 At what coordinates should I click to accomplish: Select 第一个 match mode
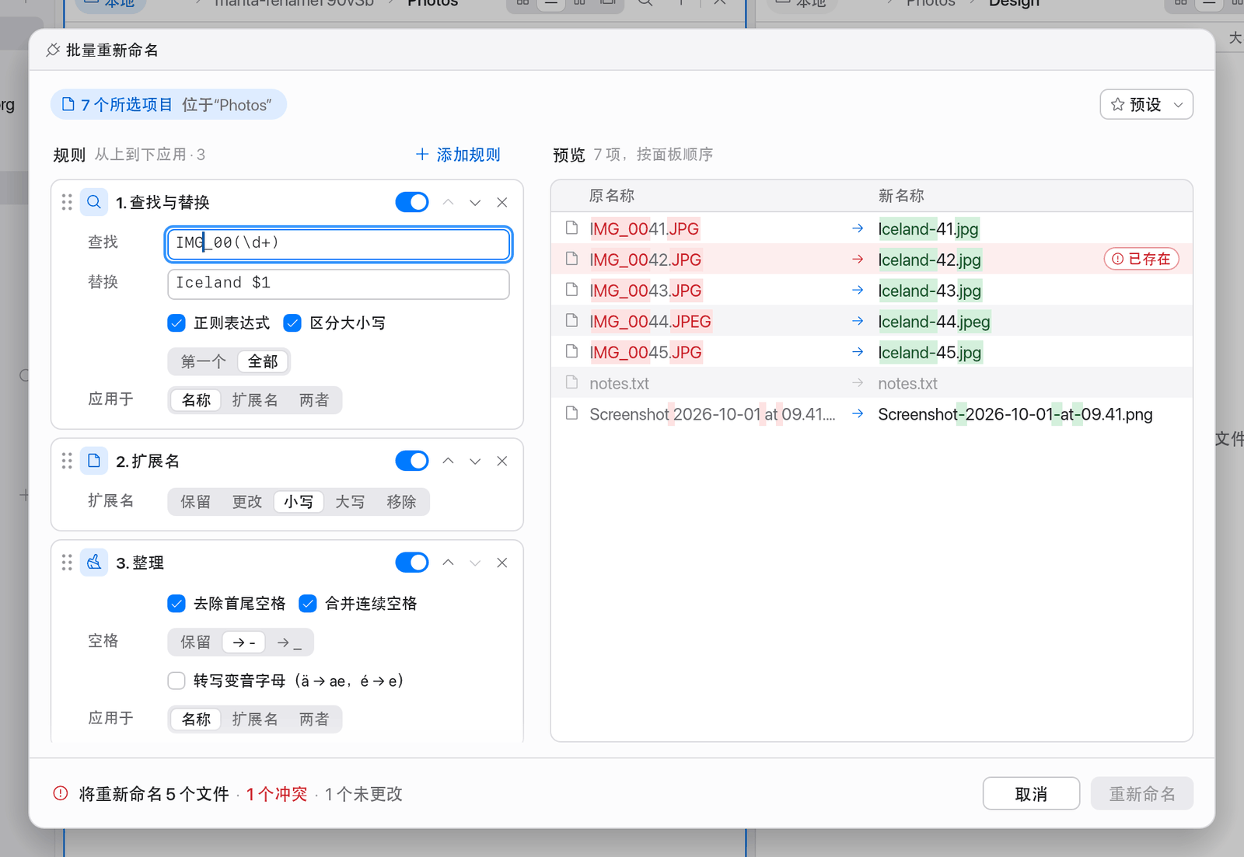click(x=203, y=361)
